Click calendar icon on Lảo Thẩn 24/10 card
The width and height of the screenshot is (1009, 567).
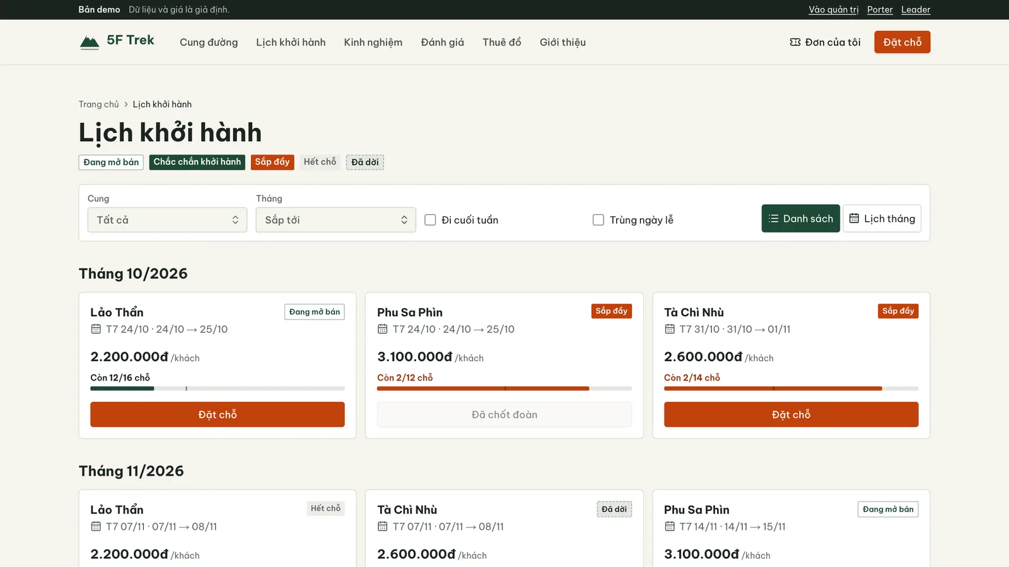[x=96, y=329]
